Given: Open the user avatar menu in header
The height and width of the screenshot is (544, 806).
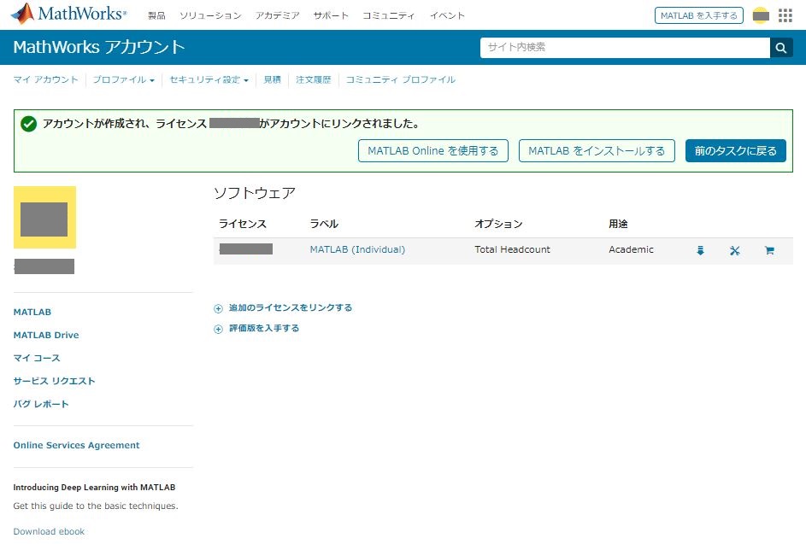Looking at the screenshot, I should pos(761,15).
